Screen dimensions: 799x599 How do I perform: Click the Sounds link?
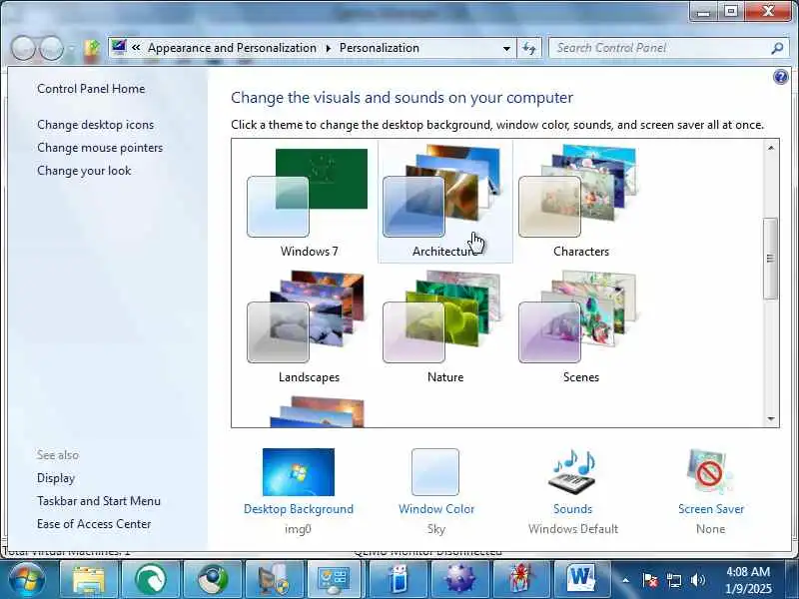(x=572, y=509)
